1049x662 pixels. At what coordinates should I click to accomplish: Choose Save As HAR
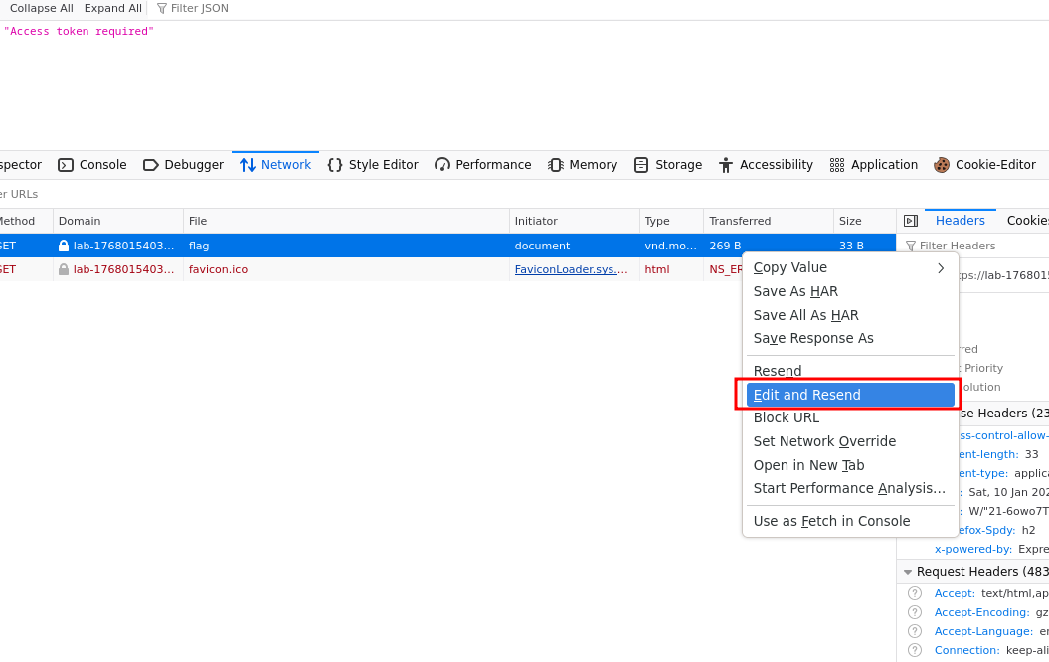point(850,291)
